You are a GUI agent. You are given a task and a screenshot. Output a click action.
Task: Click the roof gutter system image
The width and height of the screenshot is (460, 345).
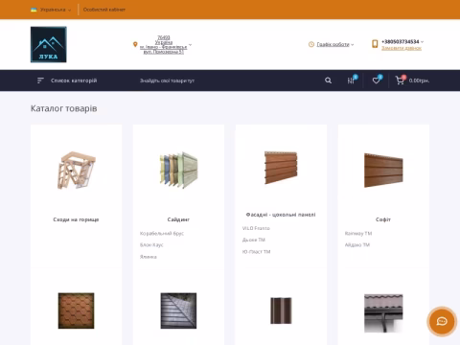pyautogui.click(x=383, y=313)
